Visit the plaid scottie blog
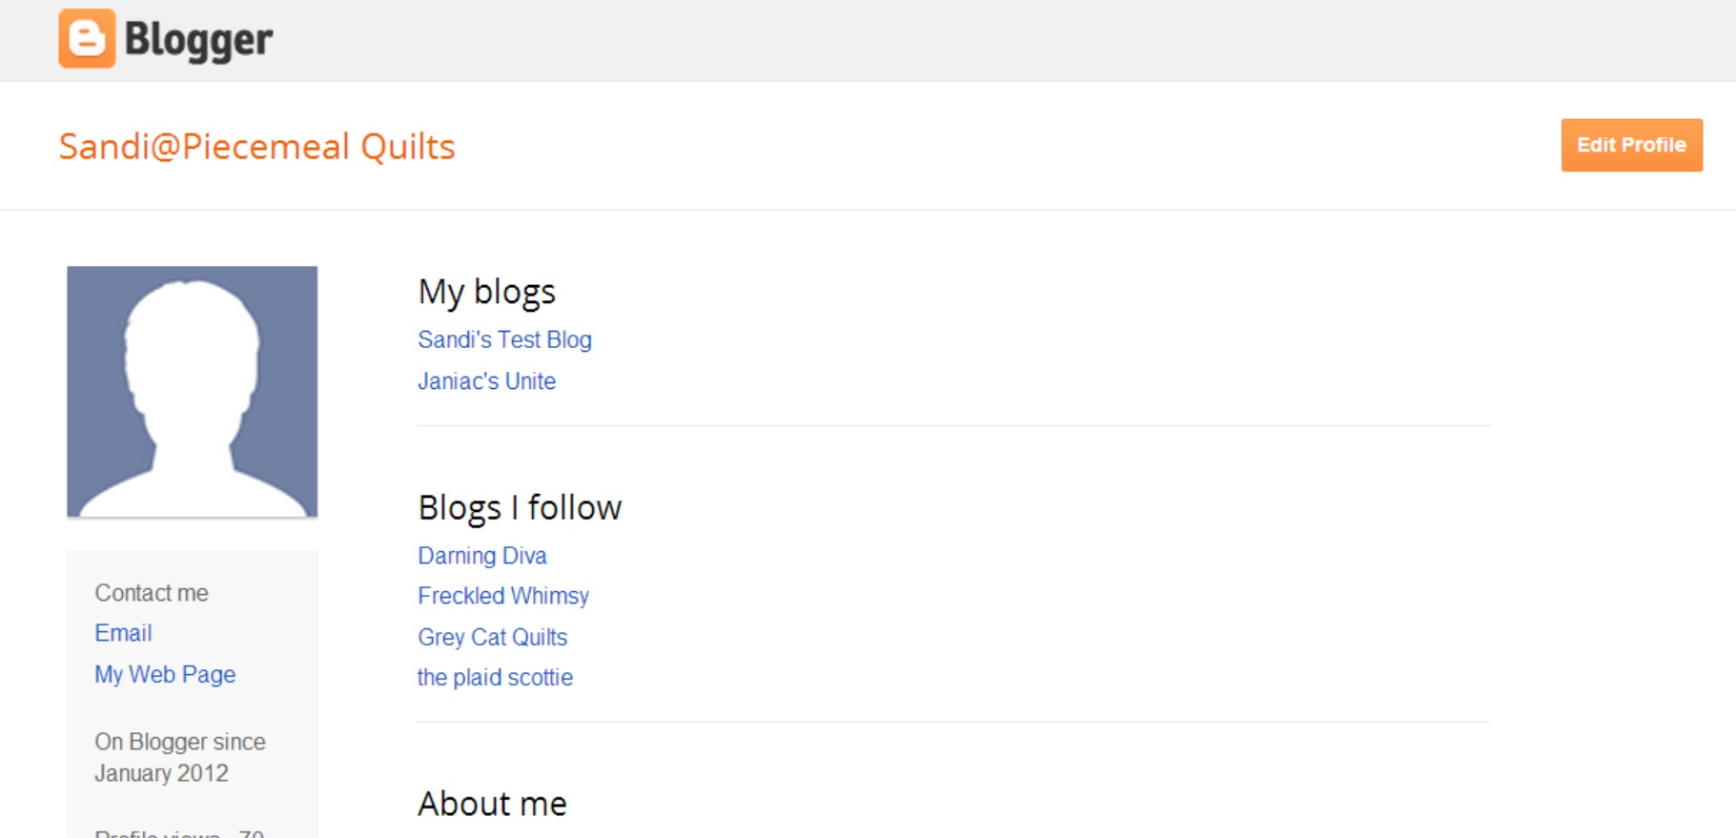Image resolution: width=1736 pixels, height=838 pixels. (495, 678)
